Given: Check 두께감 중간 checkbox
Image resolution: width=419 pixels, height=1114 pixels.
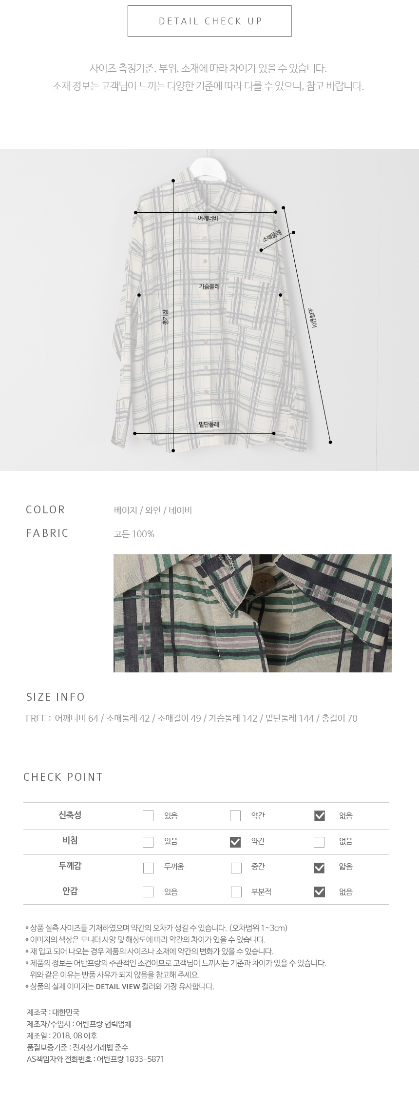Looking at the screenshot, I should point(236,868).
